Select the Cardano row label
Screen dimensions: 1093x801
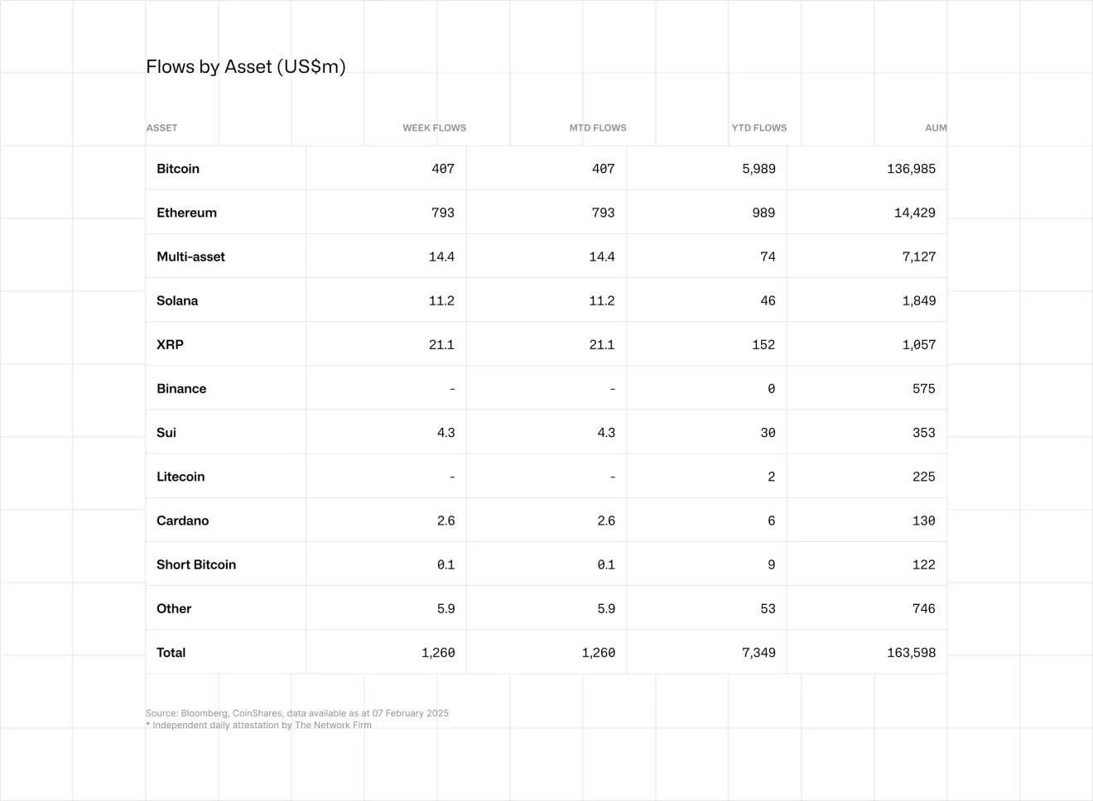tap(182, 520)
